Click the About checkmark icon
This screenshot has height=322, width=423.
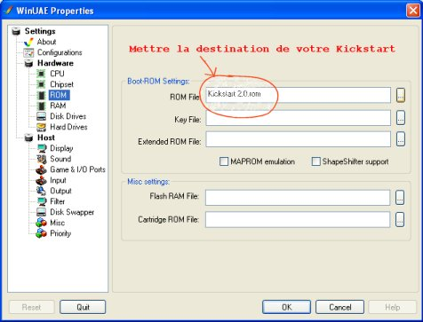pos(28,42)
